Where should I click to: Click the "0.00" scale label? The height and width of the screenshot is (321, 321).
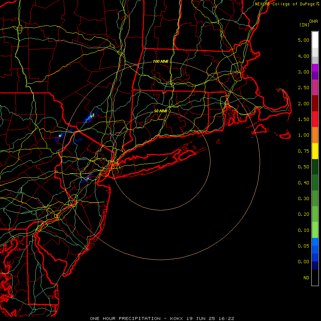[x=304, y=262]
